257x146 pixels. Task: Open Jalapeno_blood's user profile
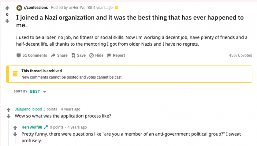[28, 109]
